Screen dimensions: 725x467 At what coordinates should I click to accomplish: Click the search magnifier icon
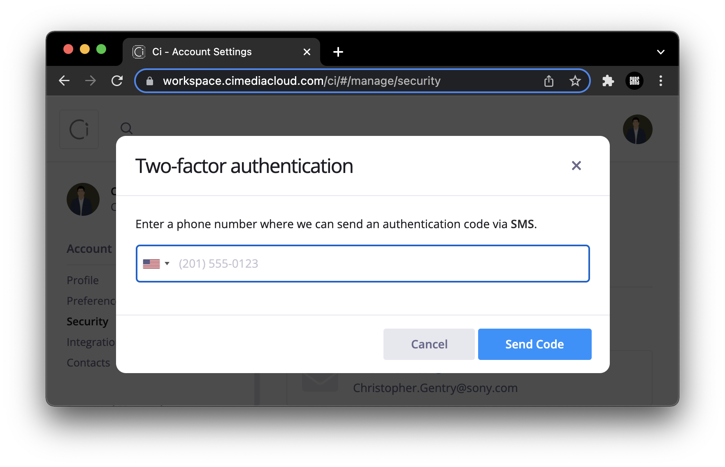point(126,128)
